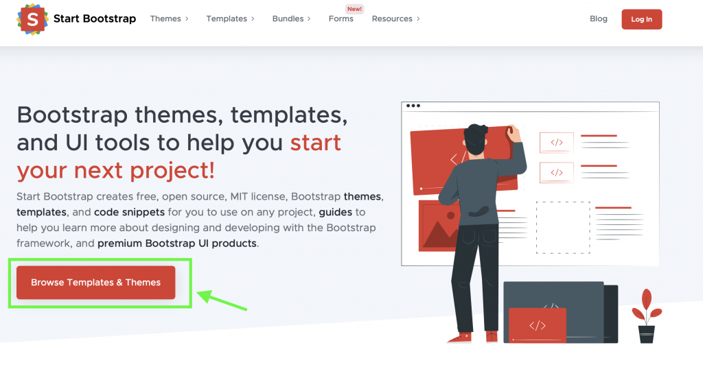Click Browse Templates & Themes button
703x367 pixels.
coord(96,283)
